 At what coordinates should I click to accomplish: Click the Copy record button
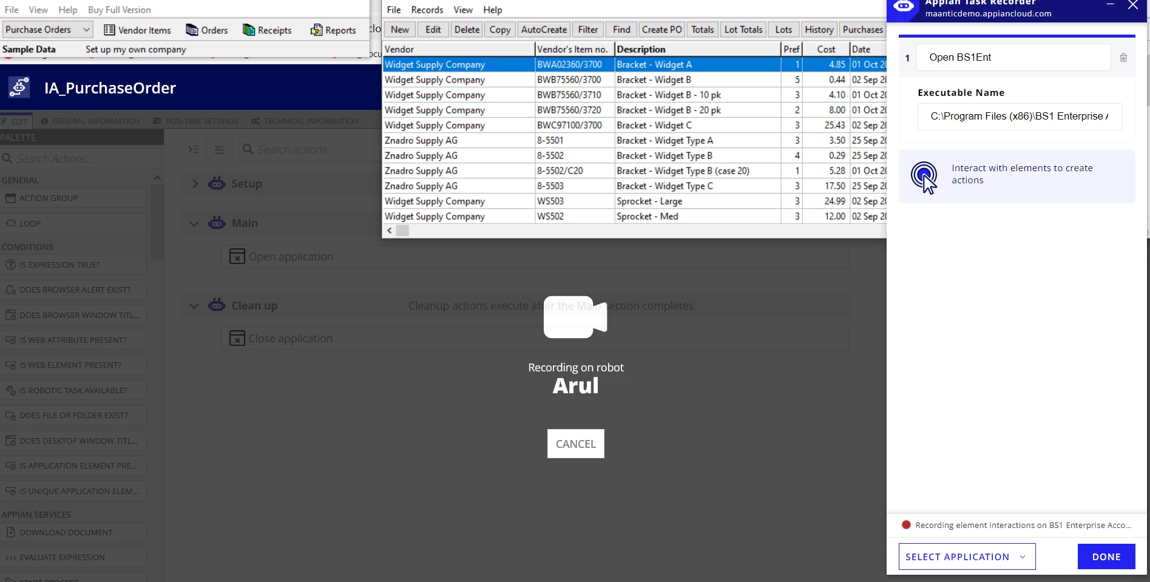(500, 29)
